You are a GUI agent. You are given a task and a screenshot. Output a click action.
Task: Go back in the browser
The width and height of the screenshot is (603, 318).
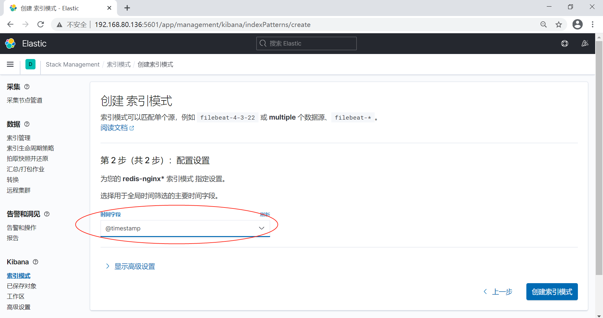(10, 24)
